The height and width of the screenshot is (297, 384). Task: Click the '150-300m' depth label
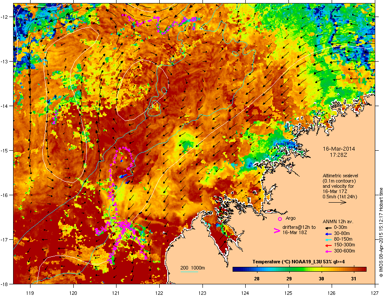pos(344,245)
